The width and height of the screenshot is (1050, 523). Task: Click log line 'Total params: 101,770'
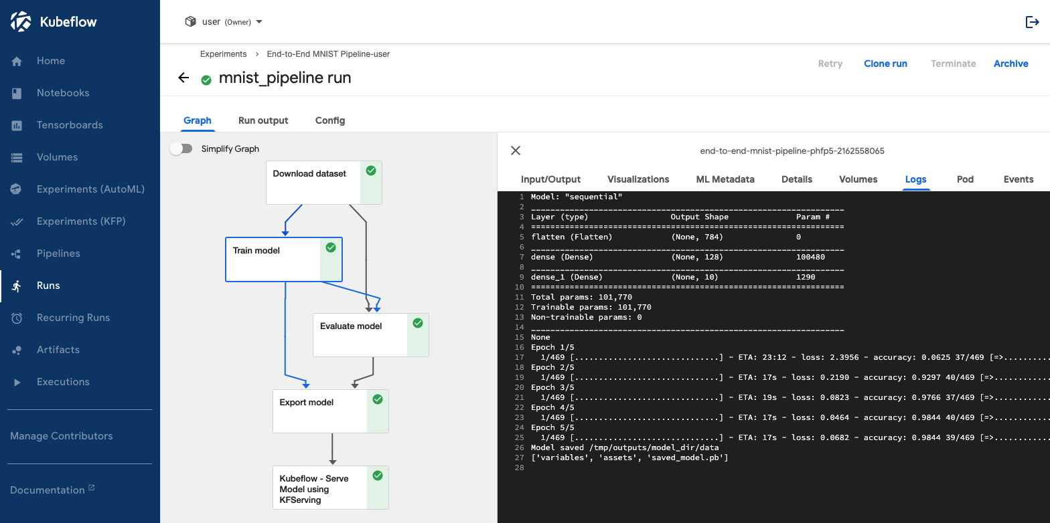tap(581, 297)
